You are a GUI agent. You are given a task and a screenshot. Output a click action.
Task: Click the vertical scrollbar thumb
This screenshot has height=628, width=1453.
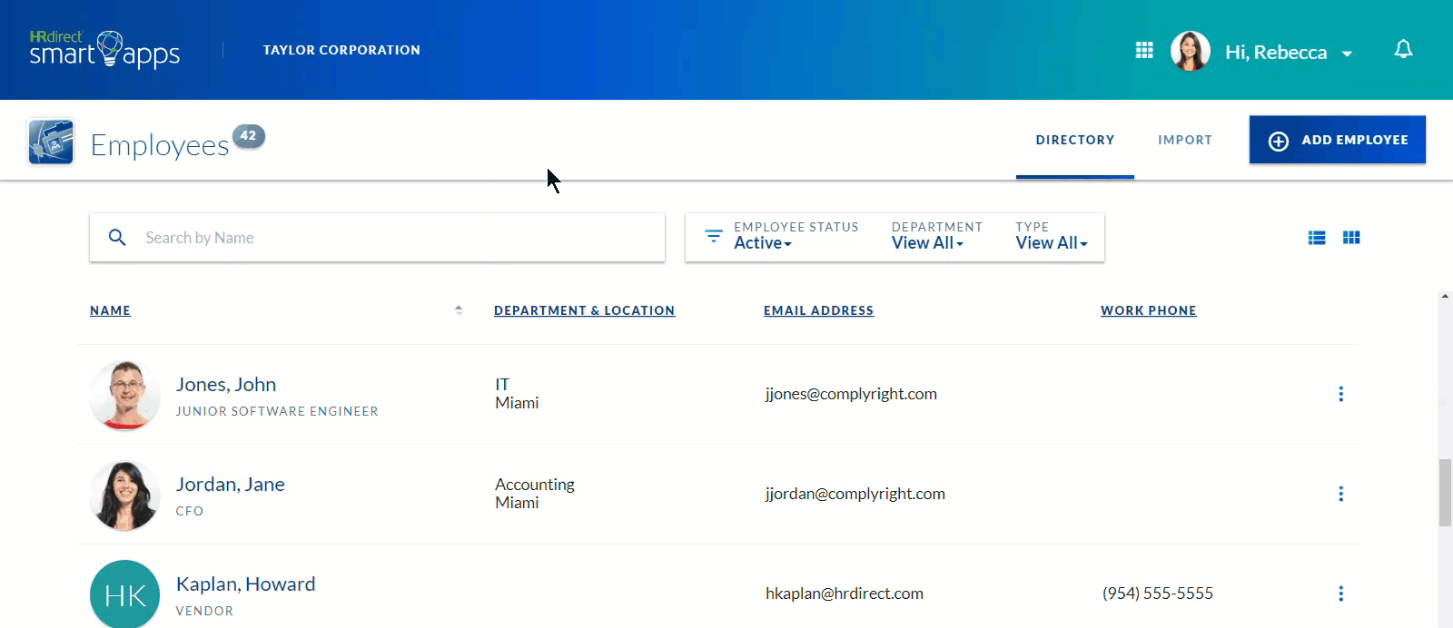pyautogui.click(x=1445, y=493)
